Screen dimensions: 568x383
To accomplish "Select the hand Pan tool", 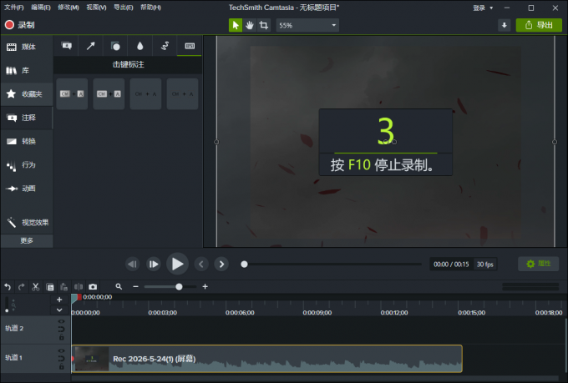I will pyautogui.click(x=250, y=25).
